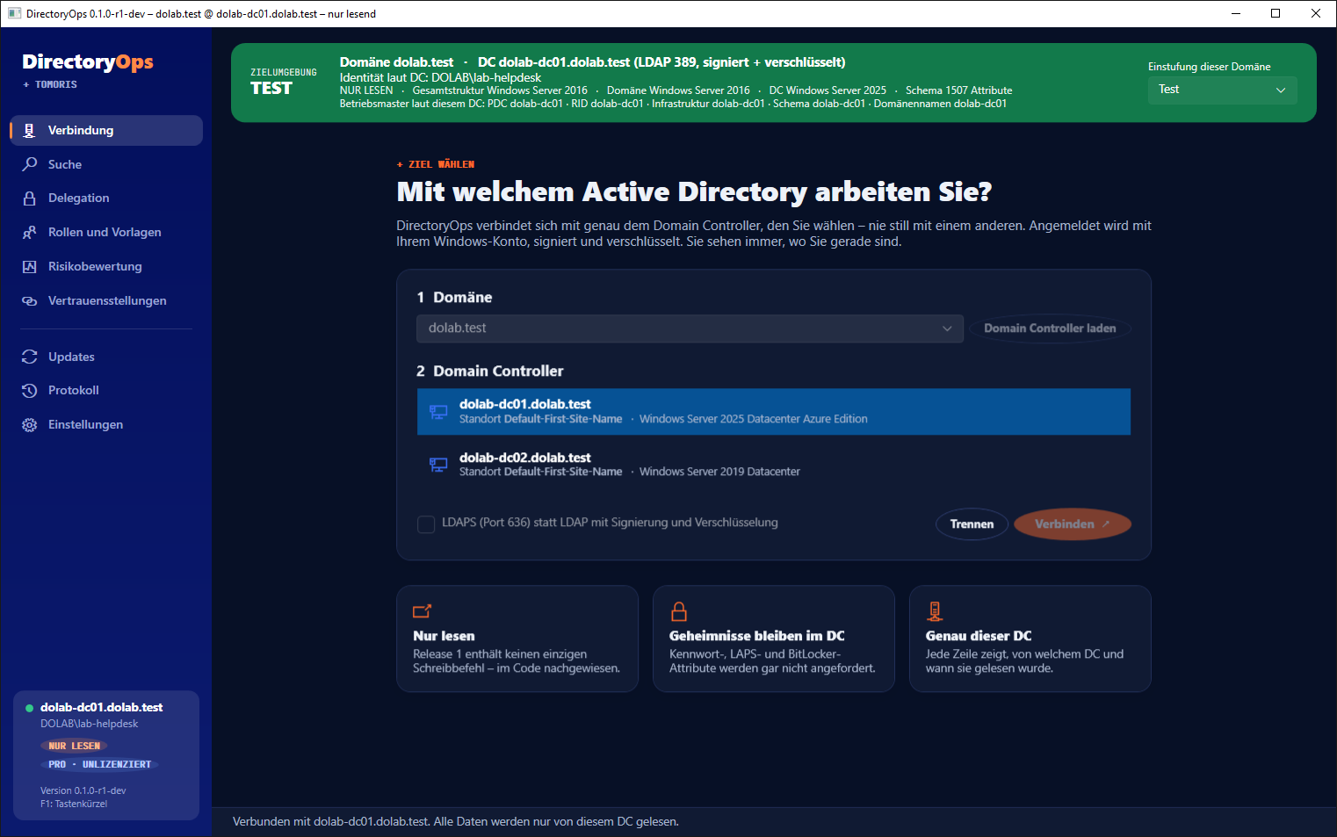Click the Nur lesen card heading
1337x837 pixels.
point(444,636)
